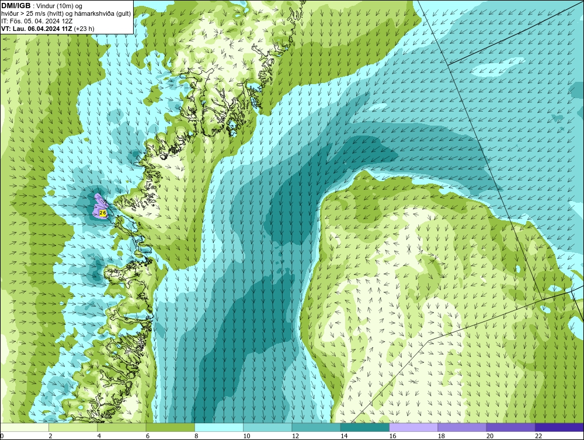Image resolution: width=584 pixels, height=440 pixels.
Task: Click the scale label '20'
Action: pos(490,436)
